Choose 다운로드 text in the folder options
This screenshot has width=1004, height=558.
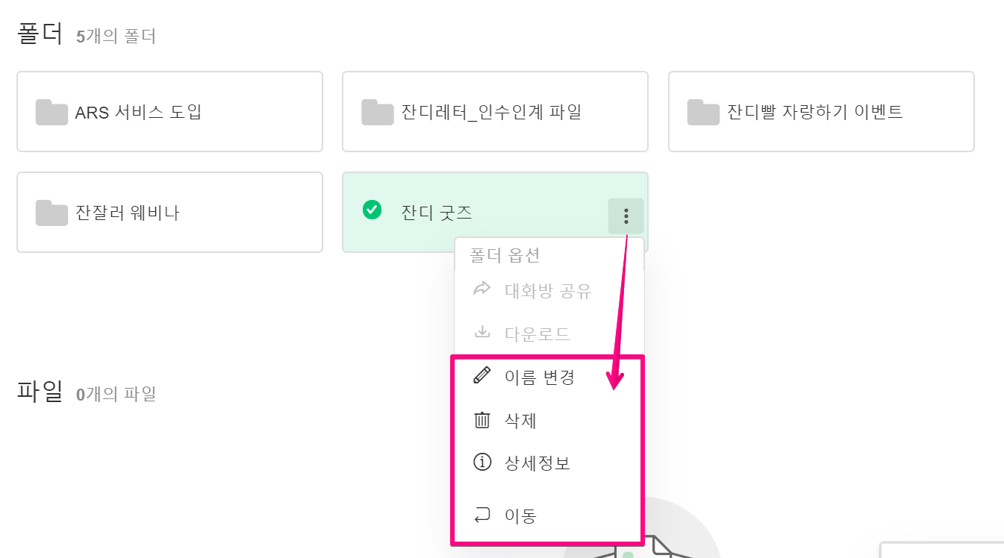[x=537, y=334]
